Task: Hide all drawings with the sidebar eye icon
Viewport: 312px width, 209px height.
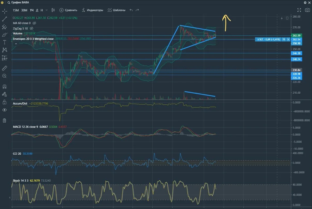Action: (x=4, y=110)
